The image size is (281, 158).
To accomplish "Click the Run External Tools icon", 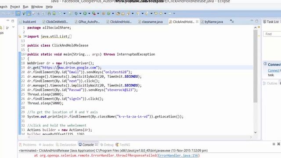I will (94, 13).
